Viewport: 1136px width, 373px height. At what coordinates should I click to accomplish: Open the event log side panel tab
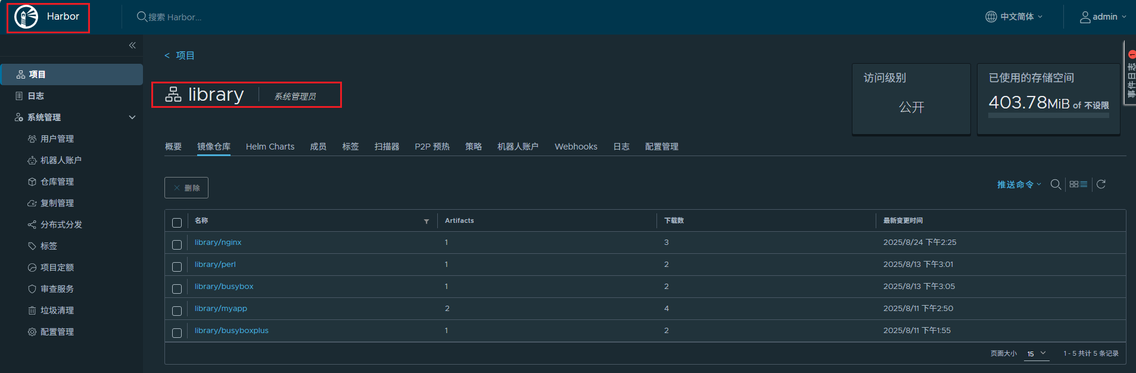(1130, 73)
